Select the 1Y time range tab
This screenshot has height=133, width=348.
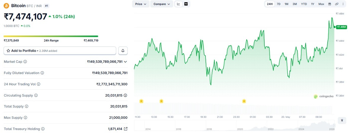(313, 4)
